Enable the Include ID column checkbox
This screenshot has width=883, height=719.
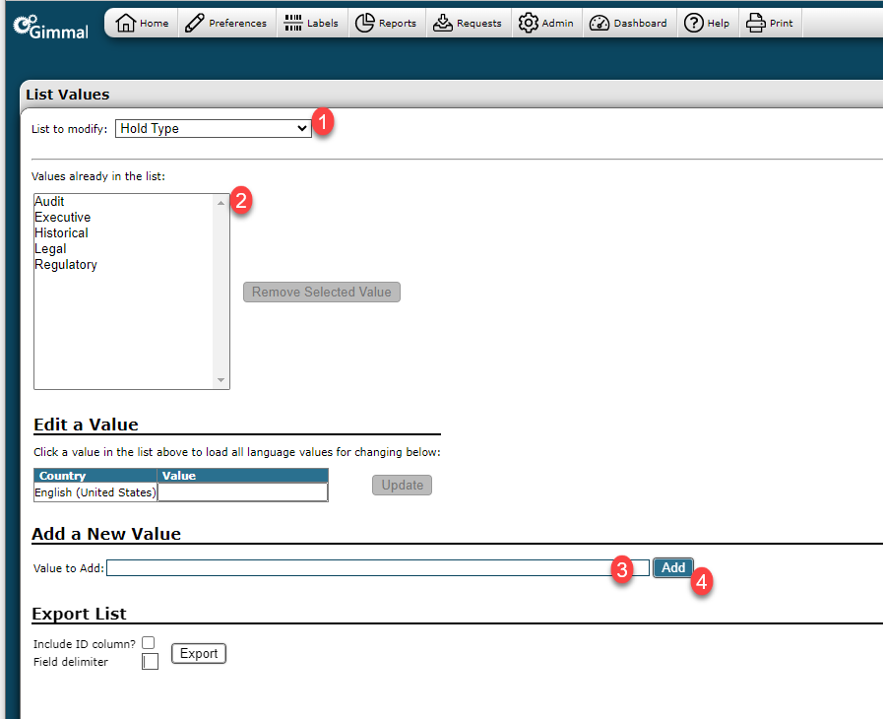pyautogui.click(x=149, y=643)
